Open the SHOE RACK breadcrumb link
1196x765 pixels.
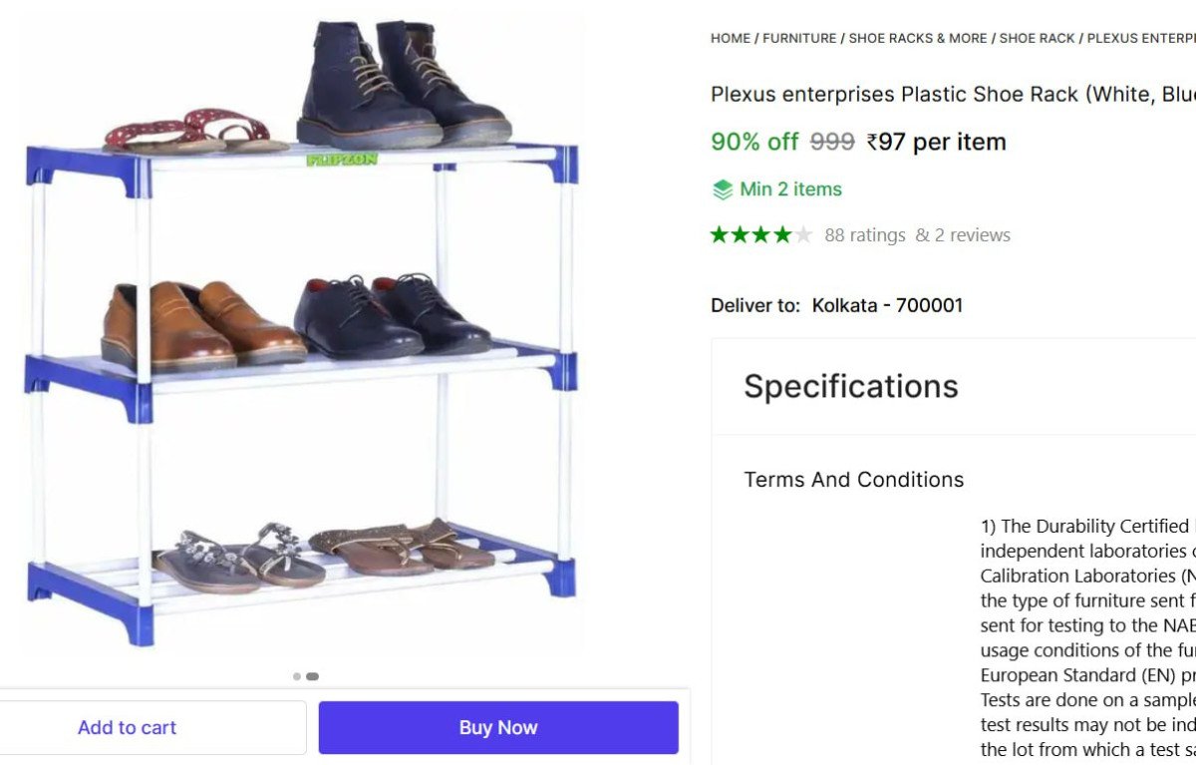pos(1037,38)
